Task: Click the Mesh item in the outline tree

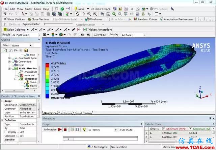Action: 21,65
